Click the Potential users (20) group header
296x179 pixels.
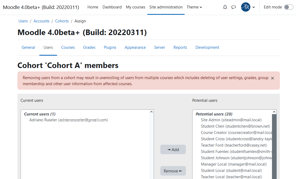point(214,114)
